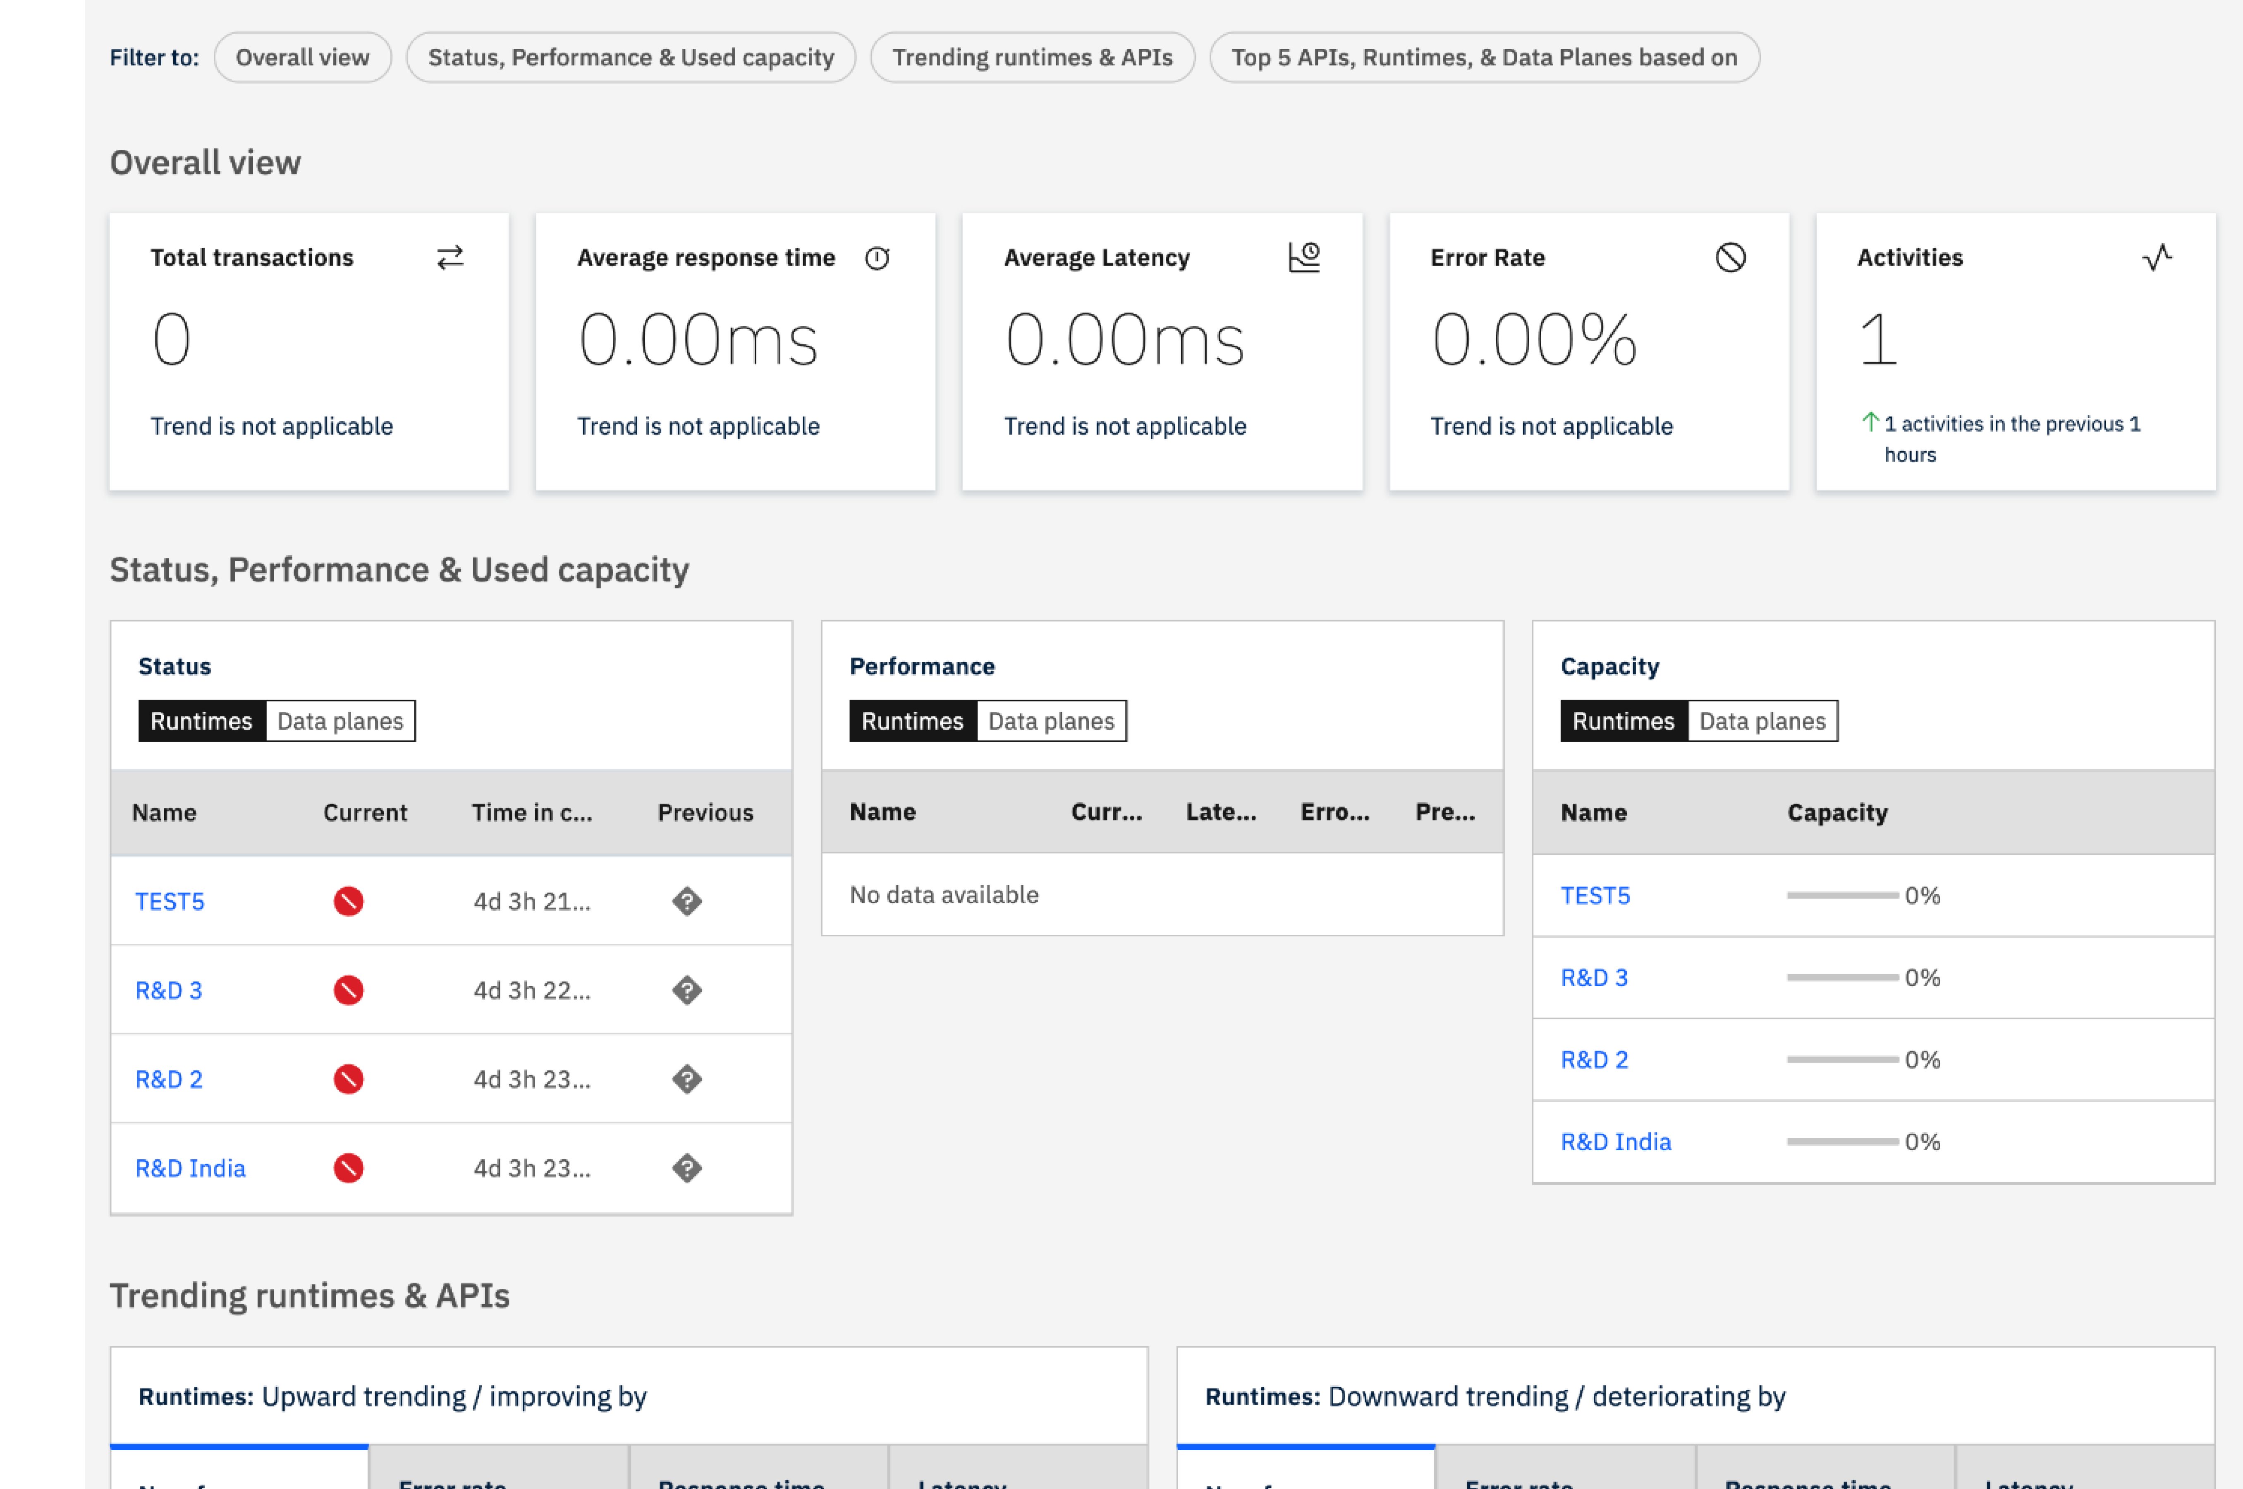2243x1489 pixels.
Task: Open TEST5 link in Capacity table
Action: coord(1596,895)
